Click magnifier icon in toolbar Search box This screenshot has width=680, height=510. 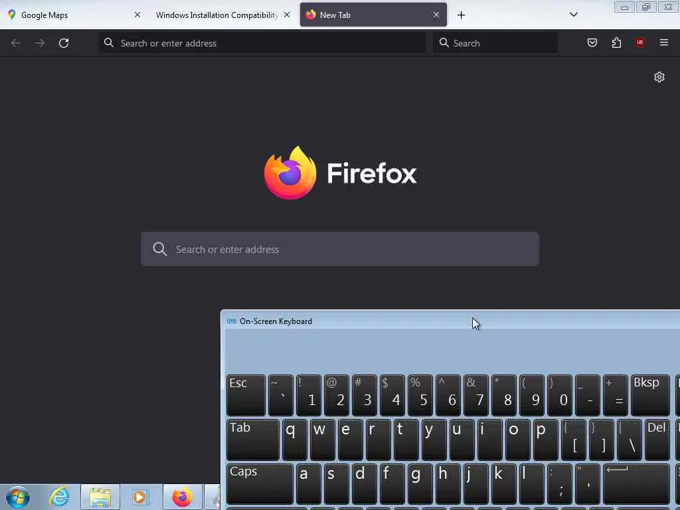click(444, 42)
